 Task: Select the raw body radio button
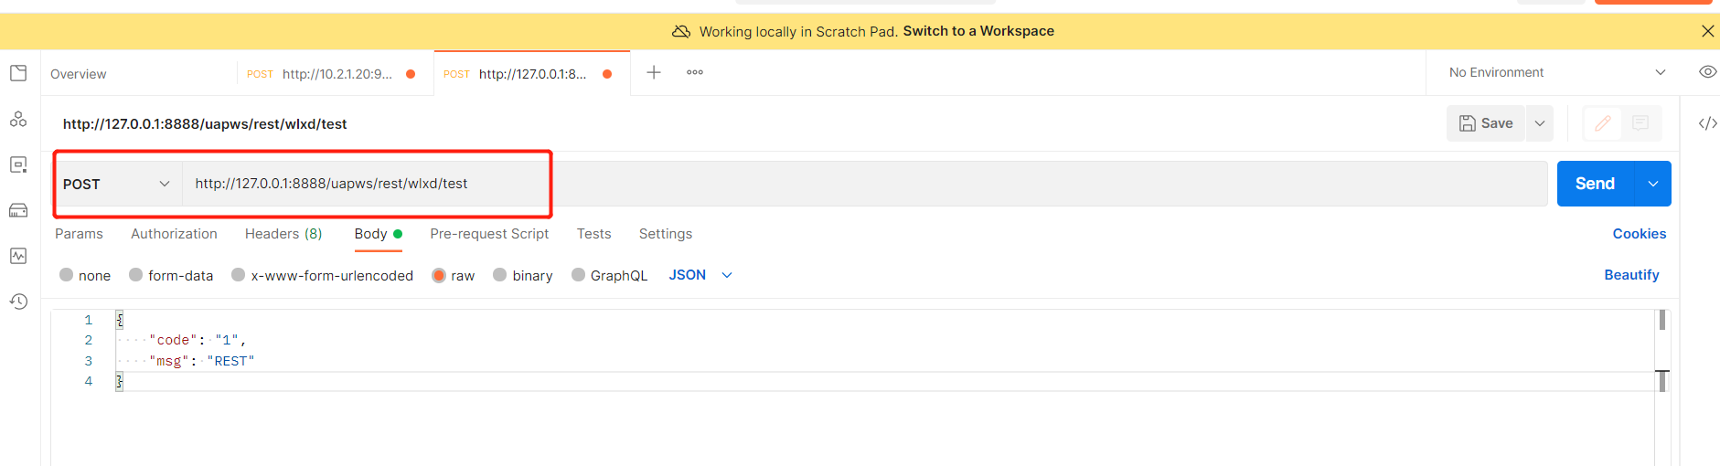tap(439, 275)
